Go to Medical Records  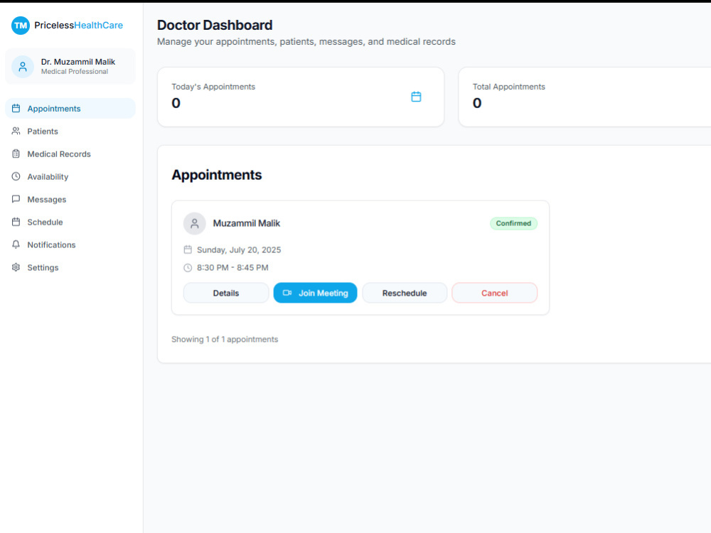(70, 154)
